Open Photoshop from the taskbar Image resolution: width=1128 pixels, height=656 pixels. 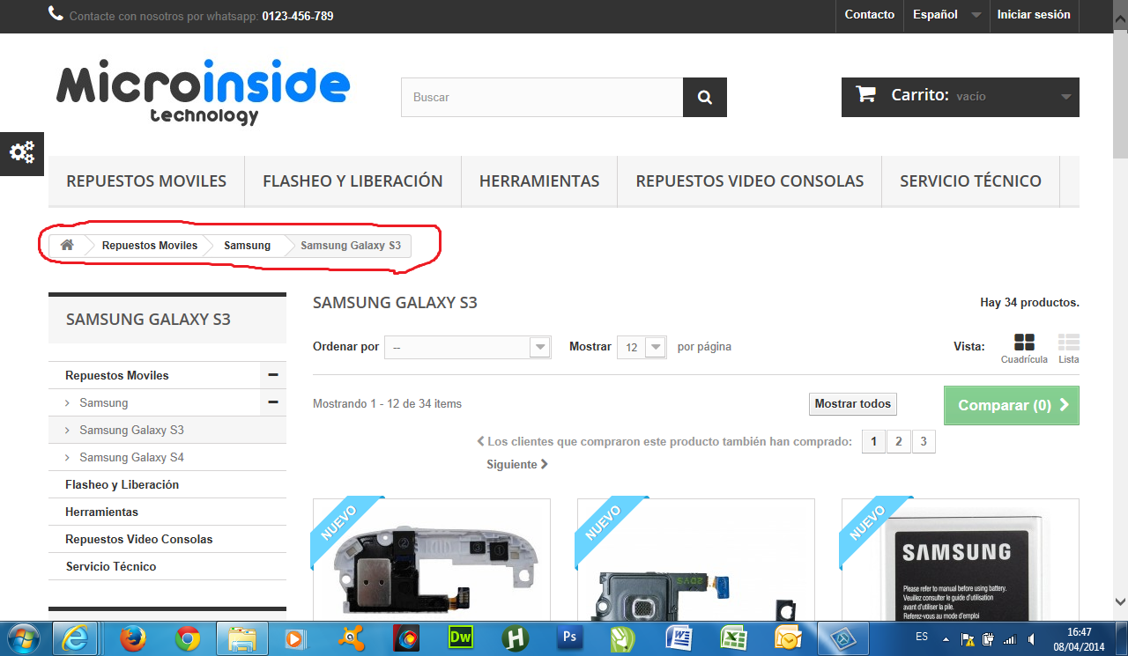tap(570, 638)
